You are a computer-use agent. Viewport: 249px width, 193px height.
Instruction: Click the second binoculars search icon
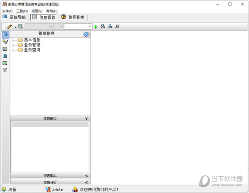point(110,26)
